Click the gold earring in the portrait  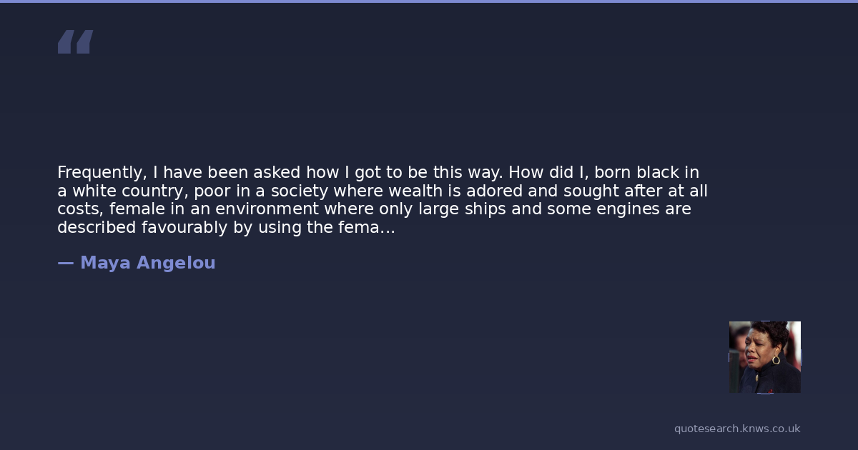776,360
